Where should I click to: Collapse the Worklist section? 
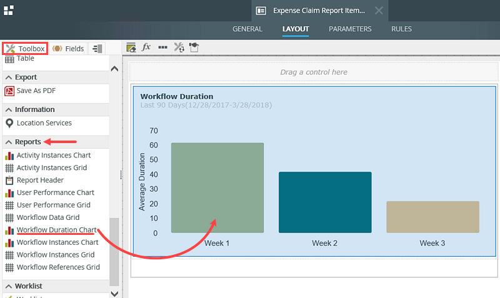coord(9,286)
